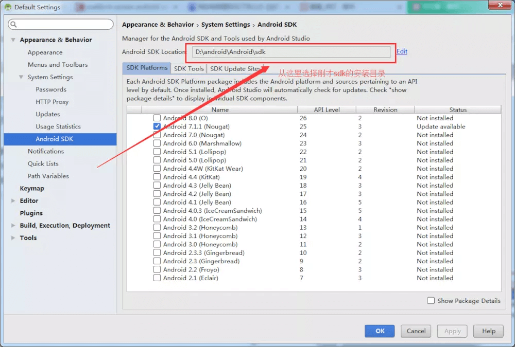The width and height of the screenshot is (515, 347).
Task: Collapse the Appearance & Behavior tree section
Action: 13,40
